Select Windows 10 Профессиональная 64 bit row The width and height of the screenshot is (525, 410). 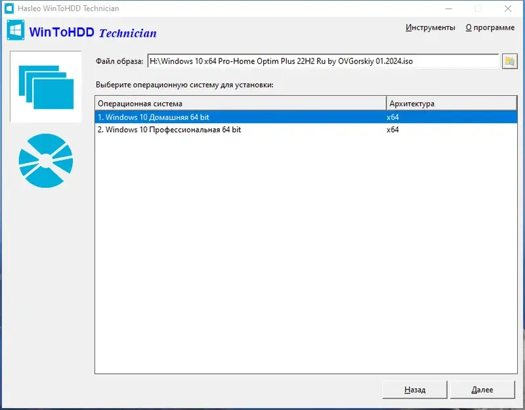point(306,129)
